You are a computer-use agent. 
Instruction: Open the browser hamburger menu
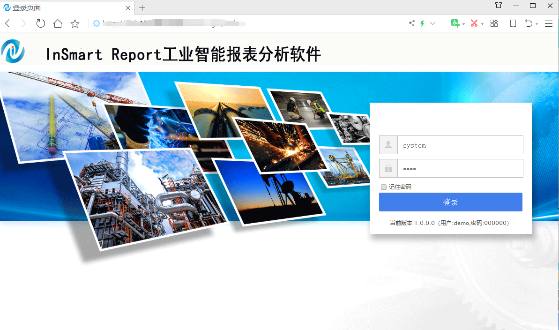pyautogui.click(x=549, y=23)
